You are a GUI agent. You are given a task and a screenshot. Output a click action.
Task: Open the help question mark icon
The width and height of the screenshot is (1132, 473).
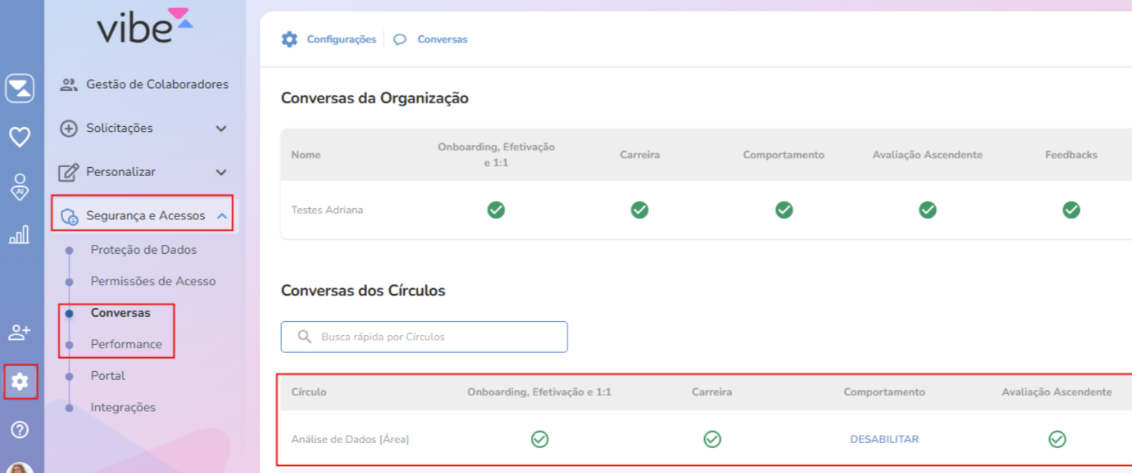[x=20, y=430]
